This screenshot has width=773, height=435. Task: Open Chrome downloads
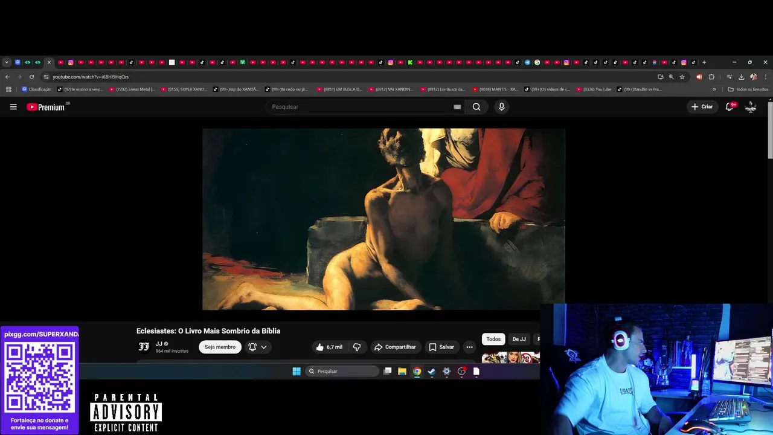741,77
